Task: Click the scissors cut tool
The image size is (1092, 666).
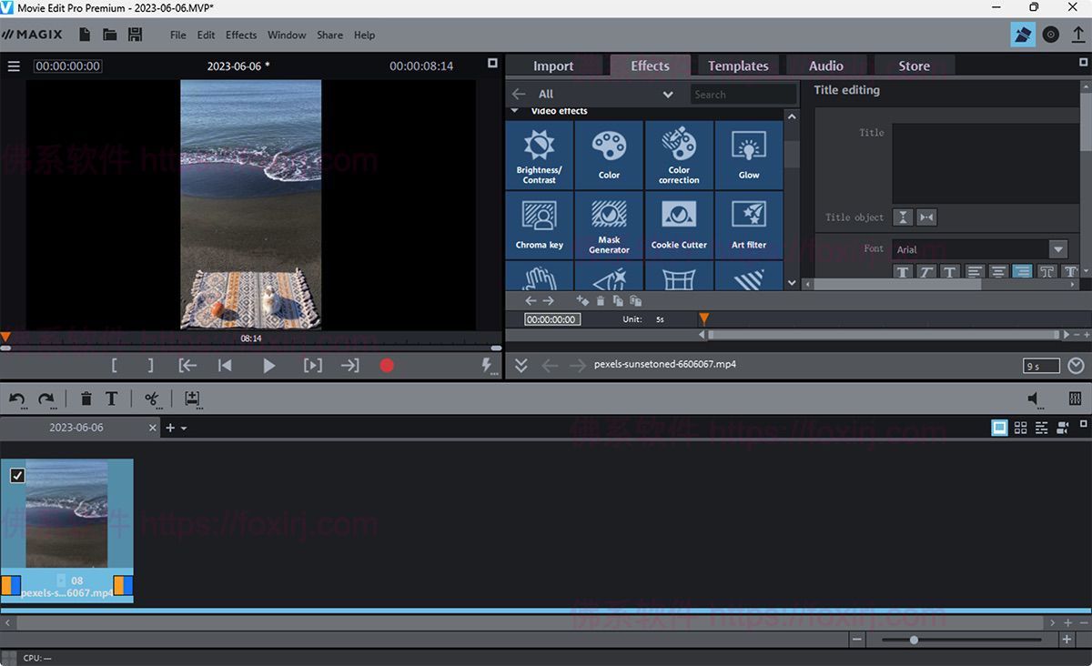Action: [151, 399]
